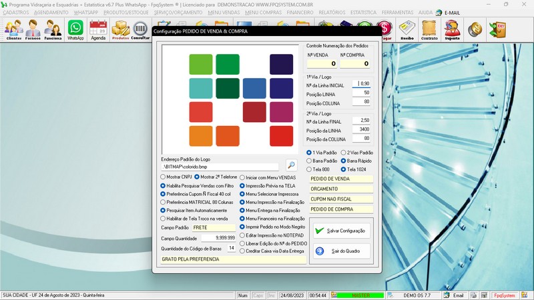Click magnifier icon to browse logo file

(x=291, y=165)
